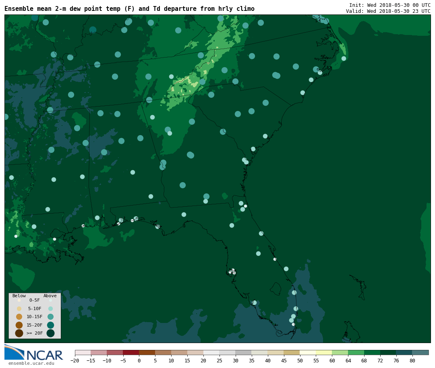Select the Above >= 20F darkest teal circle
Viewport: 435px width, 368px height.
(50, 333)
